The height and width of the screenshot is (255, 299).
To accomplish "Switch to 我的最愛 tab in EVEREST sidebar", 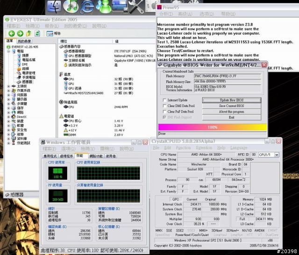I will pyautogui.click(x=24, y=41).
